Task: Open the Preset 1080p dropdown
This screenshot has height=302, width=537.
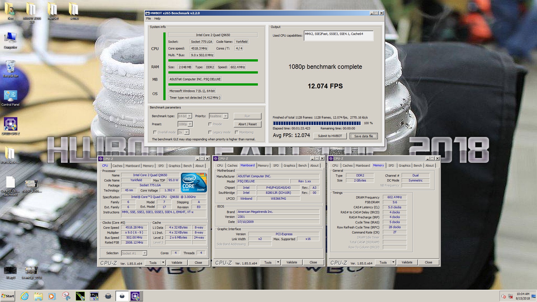Action: 185,124
